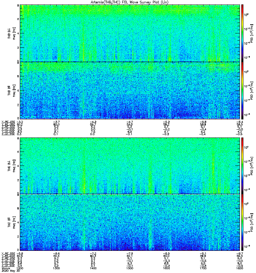Click the 6 Hz tick label on THB B⊥ axis
This screenshot has height=273, width=256.
click(x=18, y=19)
